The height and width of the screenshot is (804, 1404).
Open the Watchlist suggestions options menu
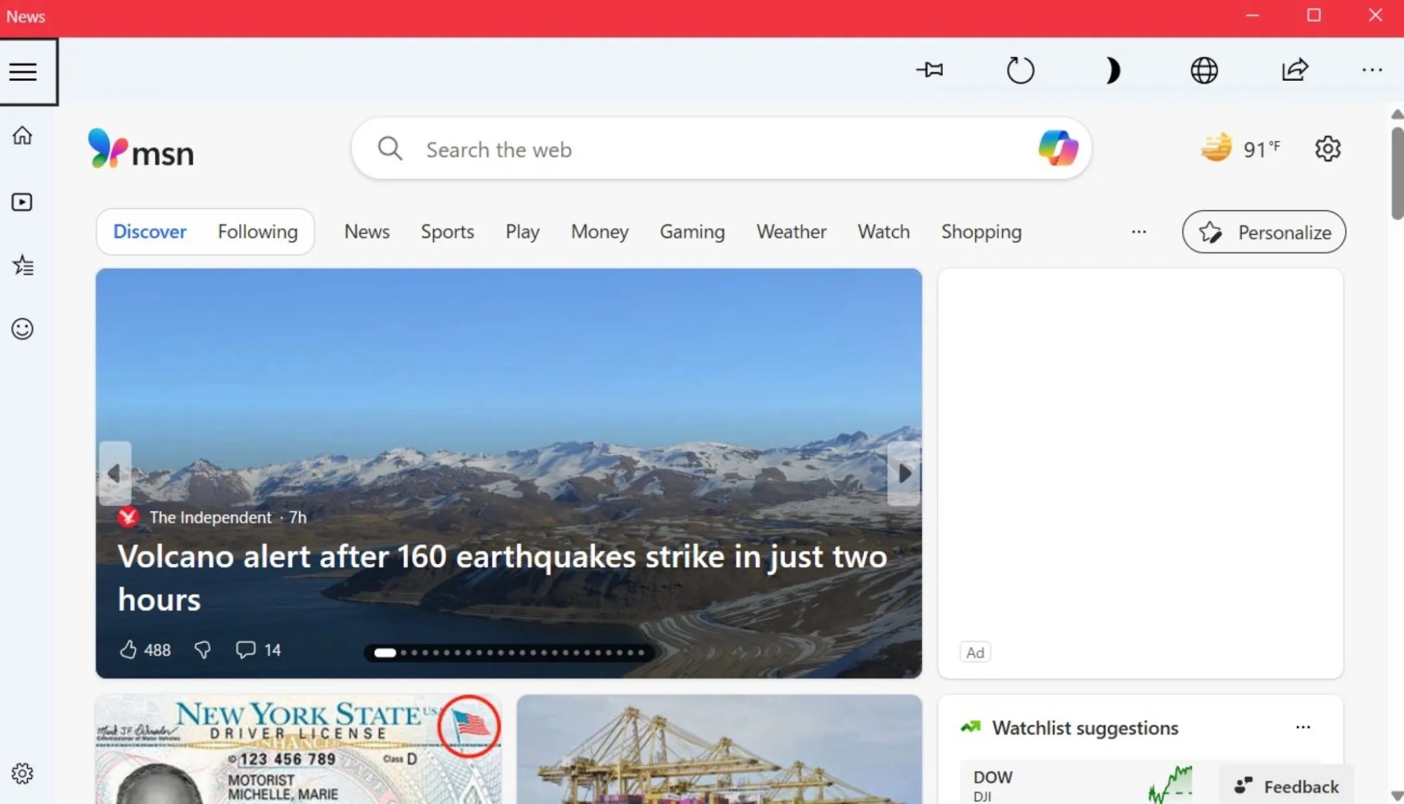tap(1305, 727)
